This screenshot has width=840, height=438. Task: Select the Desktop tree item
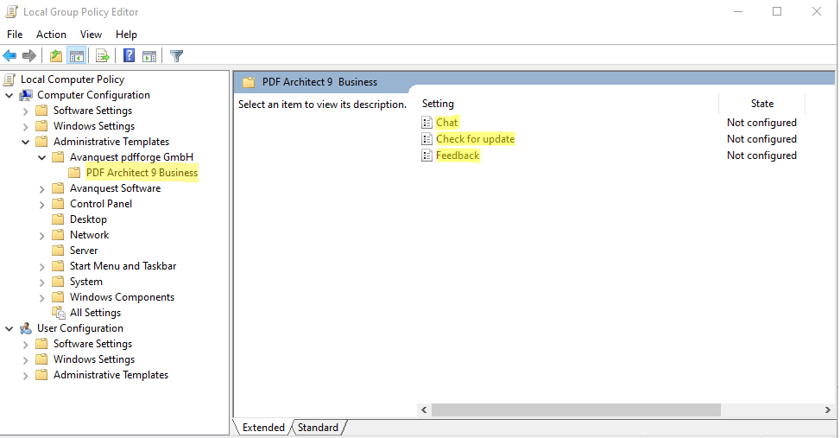[88, 219]
